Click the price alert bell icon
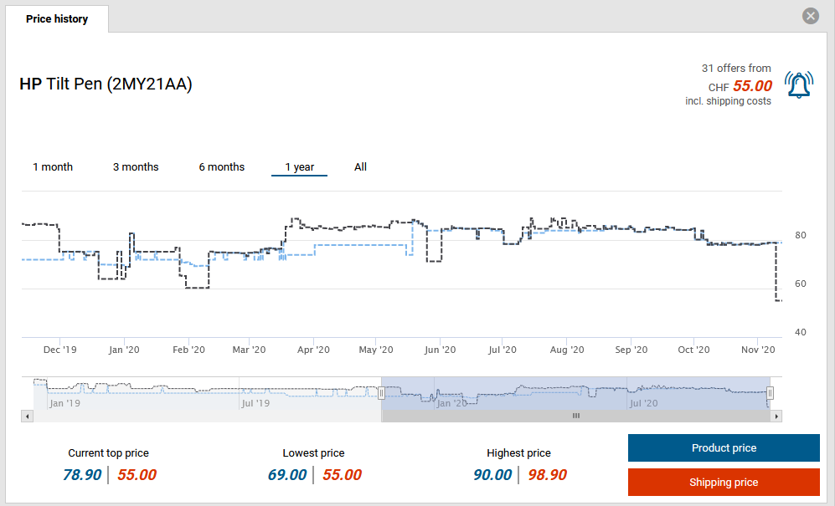The image size is (835, 506). pyautogui.click(x=798, y=84)
